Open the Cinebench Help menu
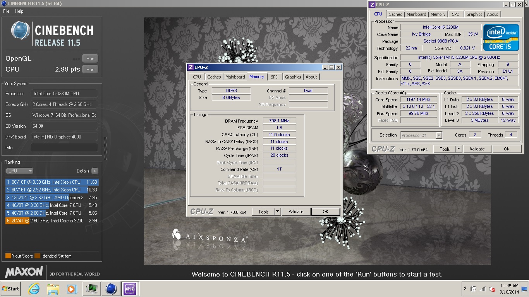Screen dimensions: 529x297 [19, 11]
